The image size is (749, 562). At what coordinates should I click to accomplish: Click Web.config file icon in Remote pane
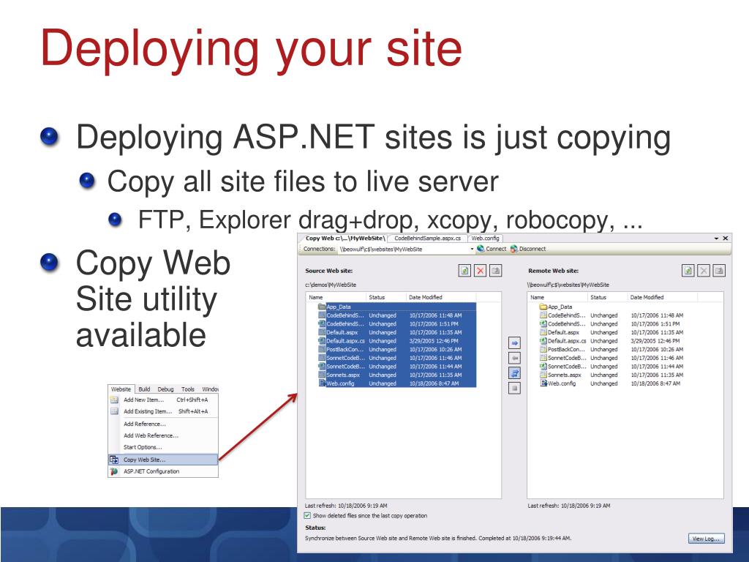click(543, 383)
